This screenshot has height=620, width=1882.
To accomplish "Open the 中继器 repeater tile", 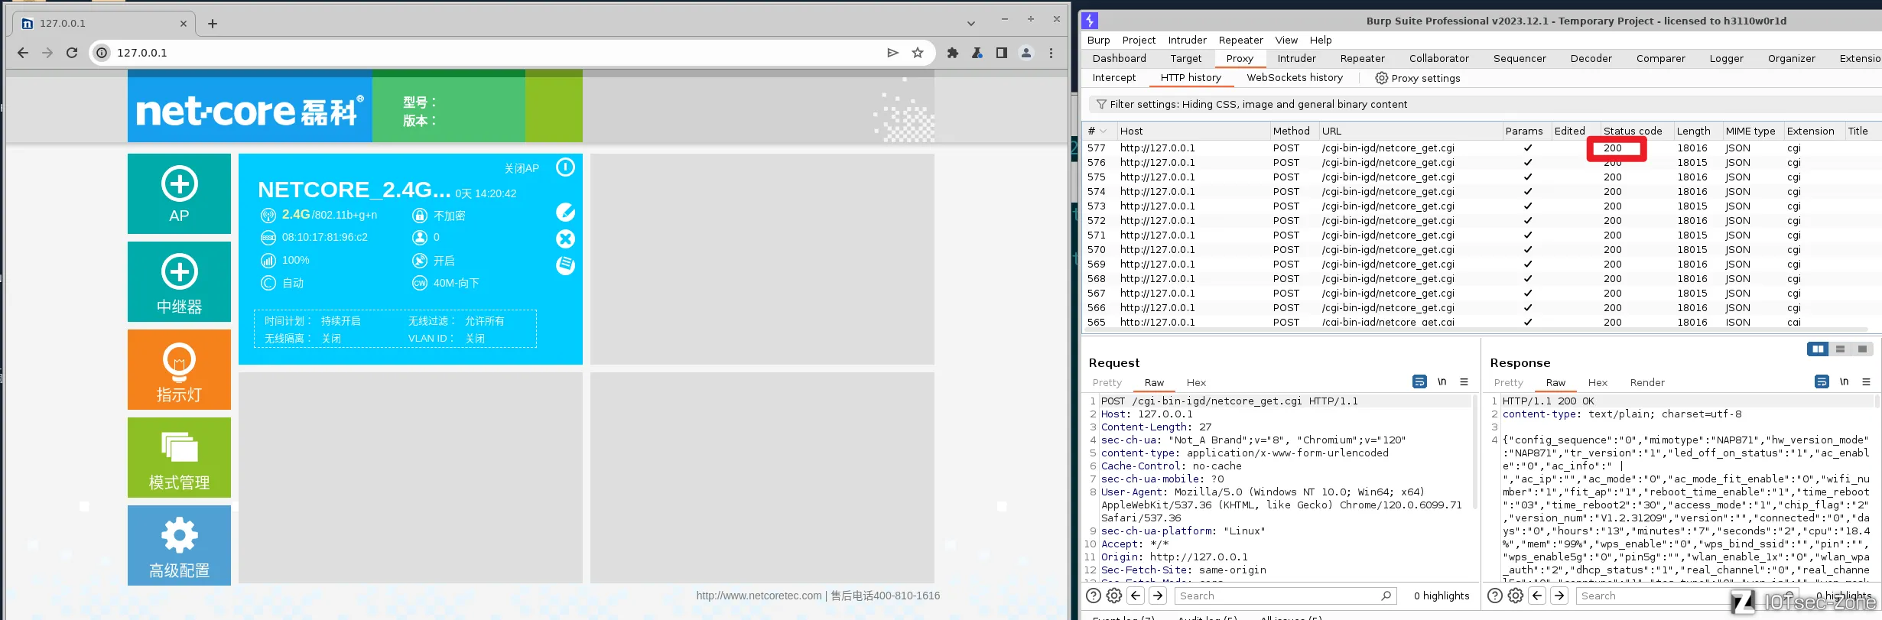I will [x=179, y=281].
